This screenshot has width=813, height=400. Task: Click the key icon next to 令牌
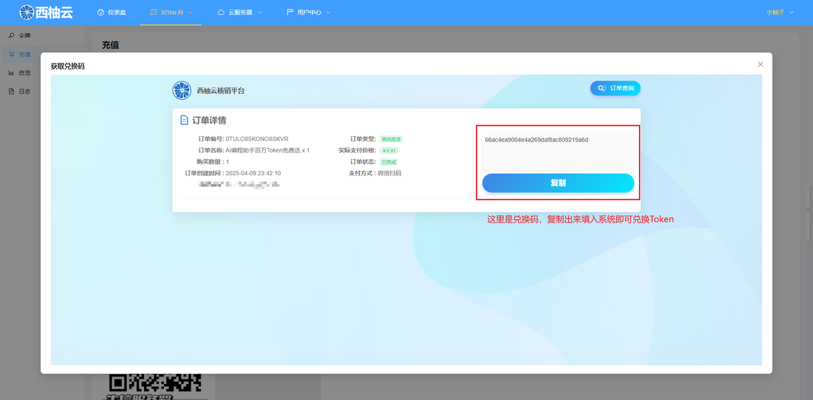point(11,36)
